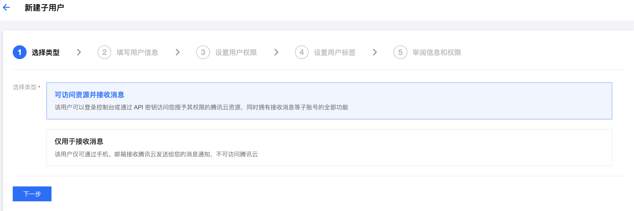Choose the 仅用于接收消息 user type card
Screen dimensions: 634x211
[329, 148]
